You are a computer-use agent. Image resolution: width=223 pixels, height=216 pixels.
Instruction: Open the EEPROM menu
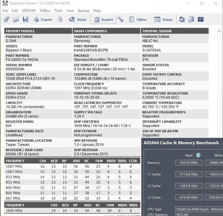click(29, 11)
